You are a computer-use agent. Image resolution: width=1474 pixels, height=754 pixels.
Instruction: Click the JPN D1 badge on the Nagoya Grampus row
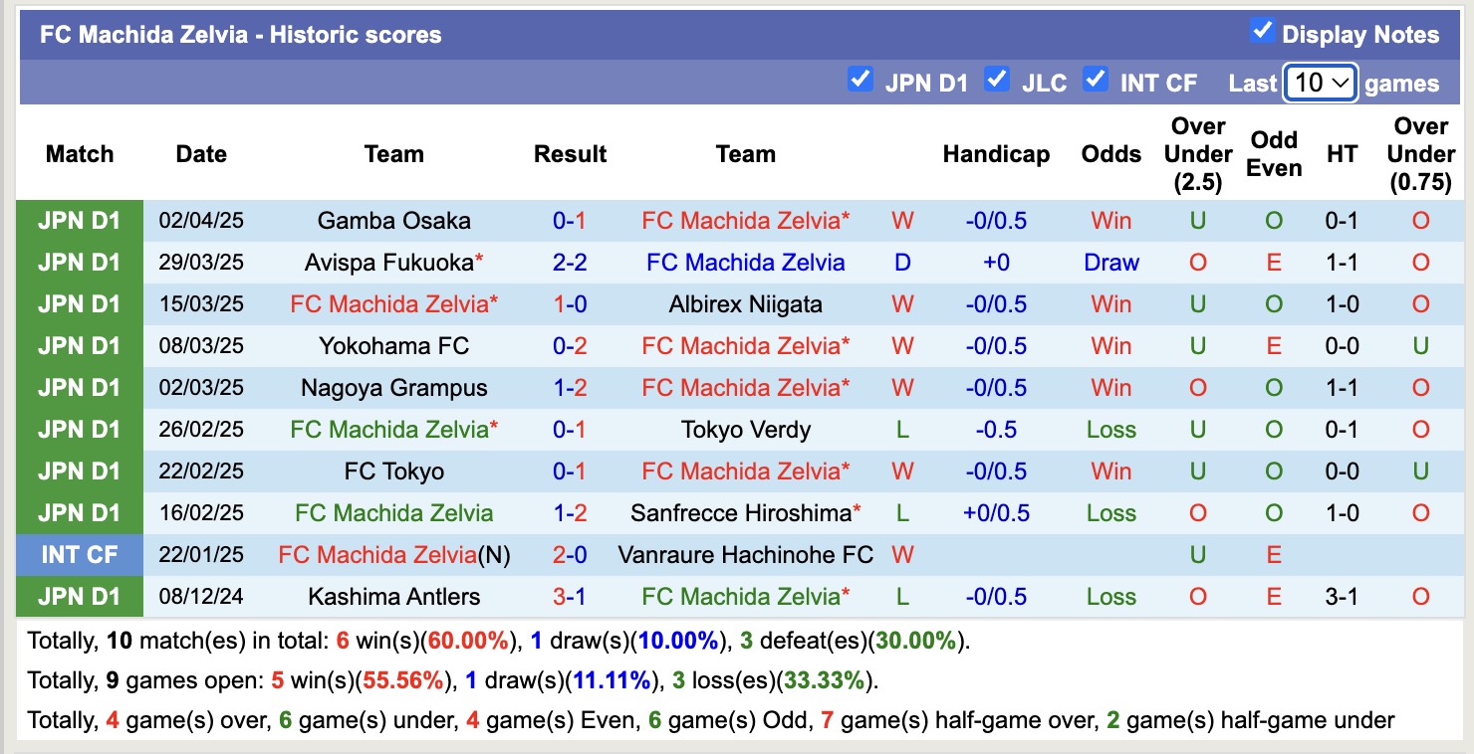tap(79, 388)
